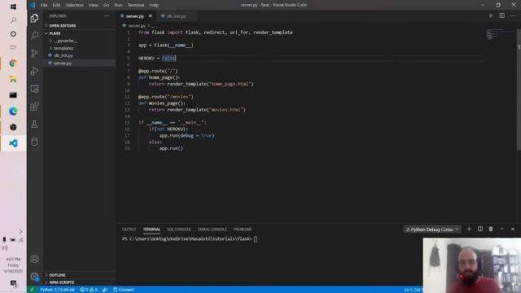Expand the templates folder
The height and width of the screenshot is (293, 521).
63,48
